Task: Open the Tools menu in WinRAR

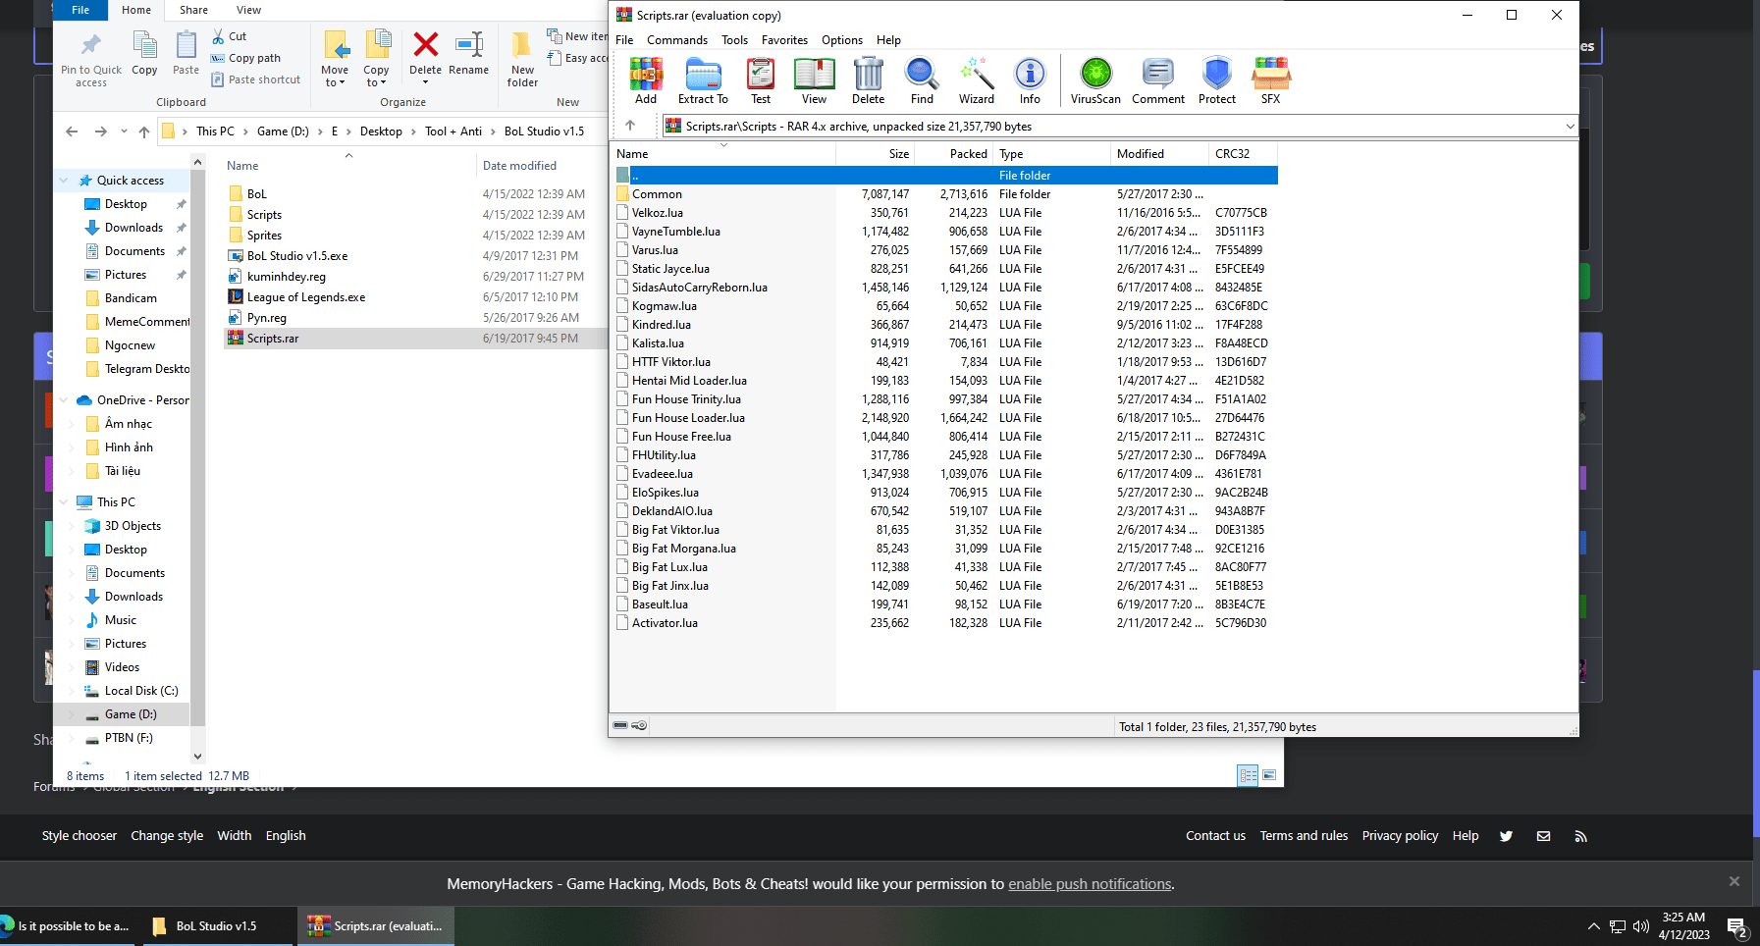Action: point(734,40)
